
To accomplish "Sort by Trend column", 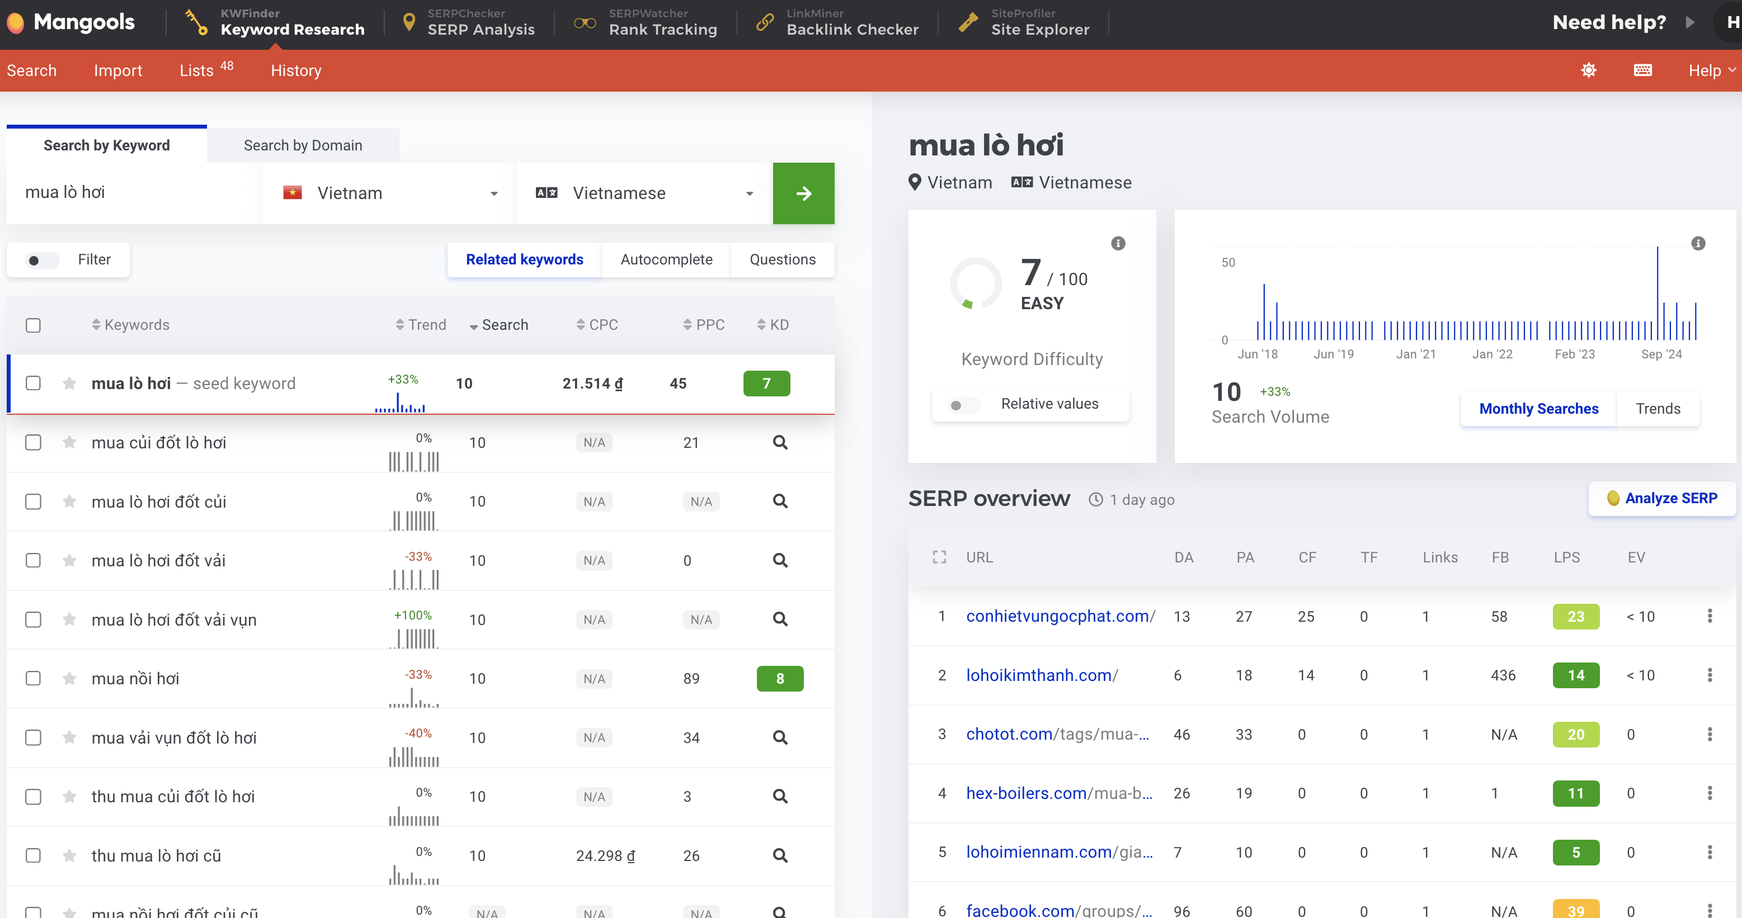I will click(421, 325).
